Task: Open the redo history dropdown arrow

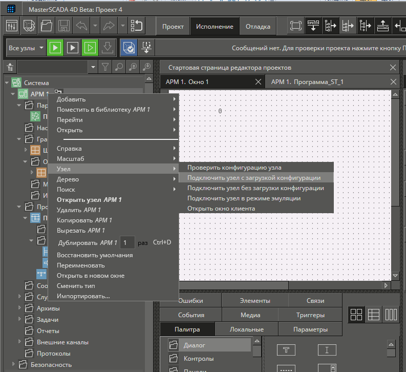Action: (x=123, y=26)
